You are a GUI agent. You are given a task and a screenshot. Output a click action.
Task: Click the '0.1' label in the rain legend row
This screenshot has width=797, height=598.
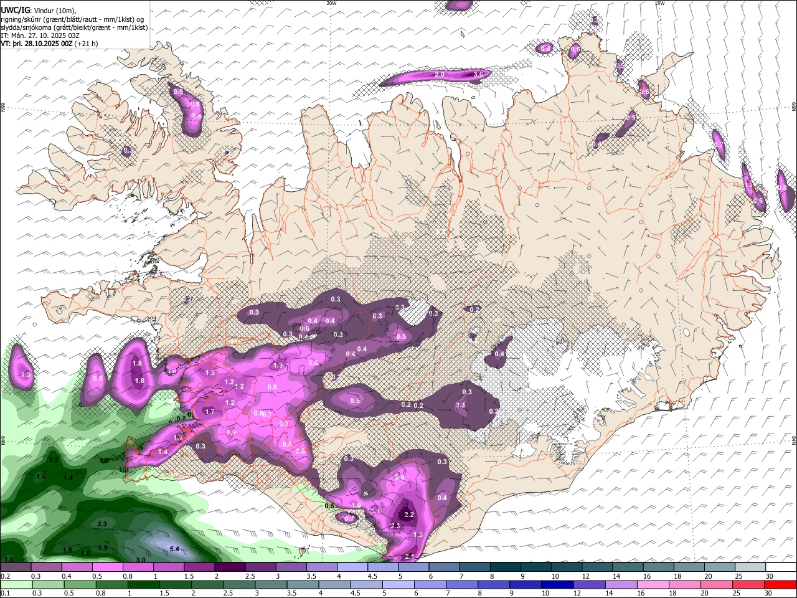[x=5, y=594]
